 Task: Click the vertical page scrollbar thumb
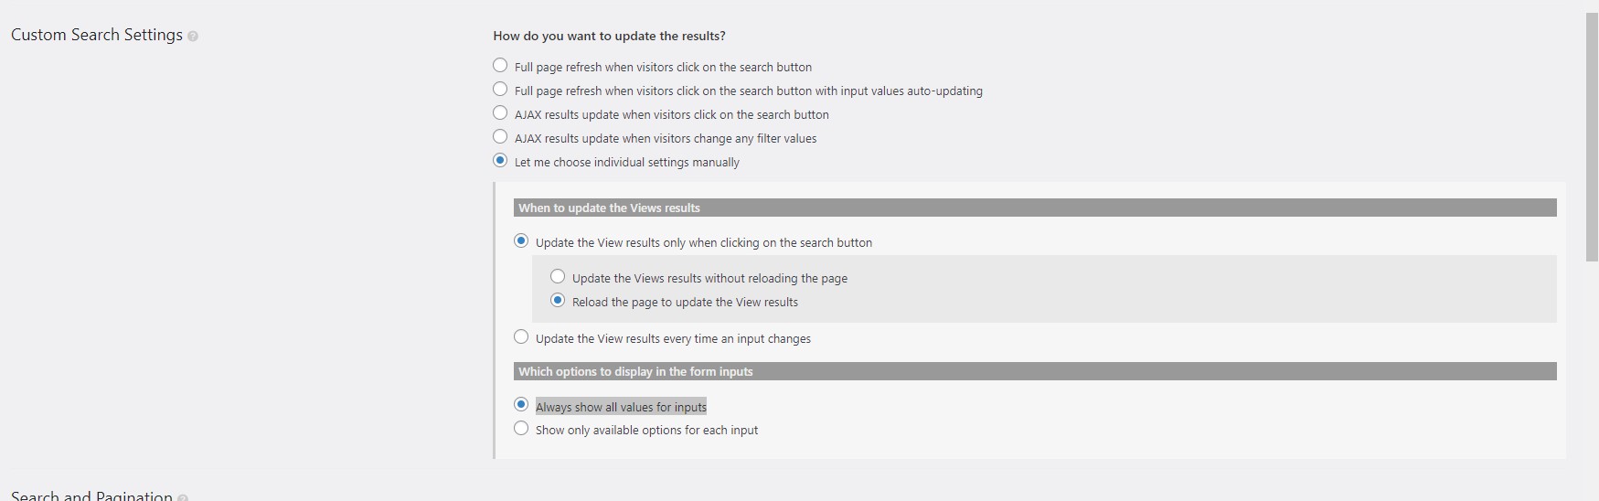click(1592, 137)
